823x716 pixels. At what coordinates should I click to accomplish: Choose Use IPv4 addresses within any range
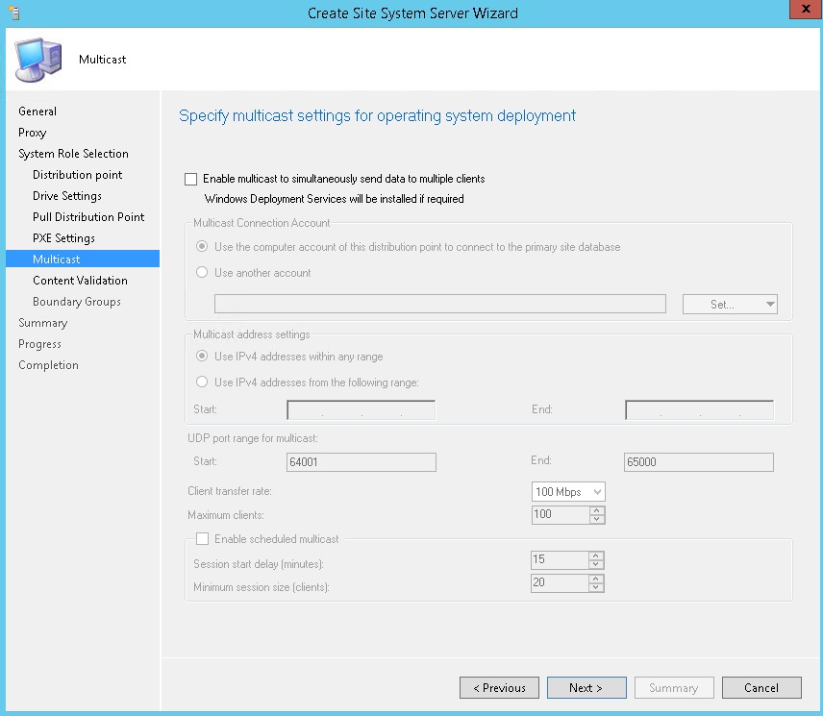click(202, 356)
